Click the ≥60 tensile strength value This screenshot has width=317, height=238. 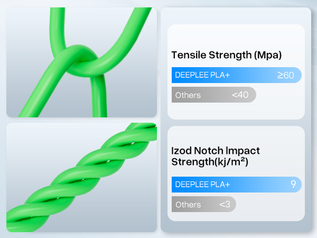285,75
